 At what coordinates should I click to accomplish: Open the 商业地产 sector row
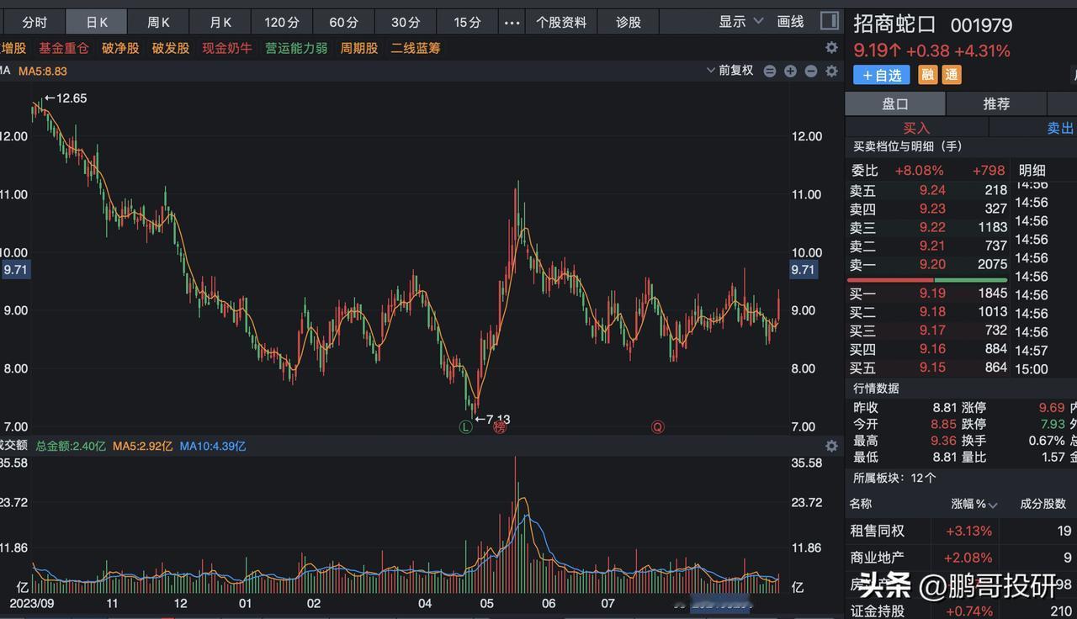click(961, 557)
